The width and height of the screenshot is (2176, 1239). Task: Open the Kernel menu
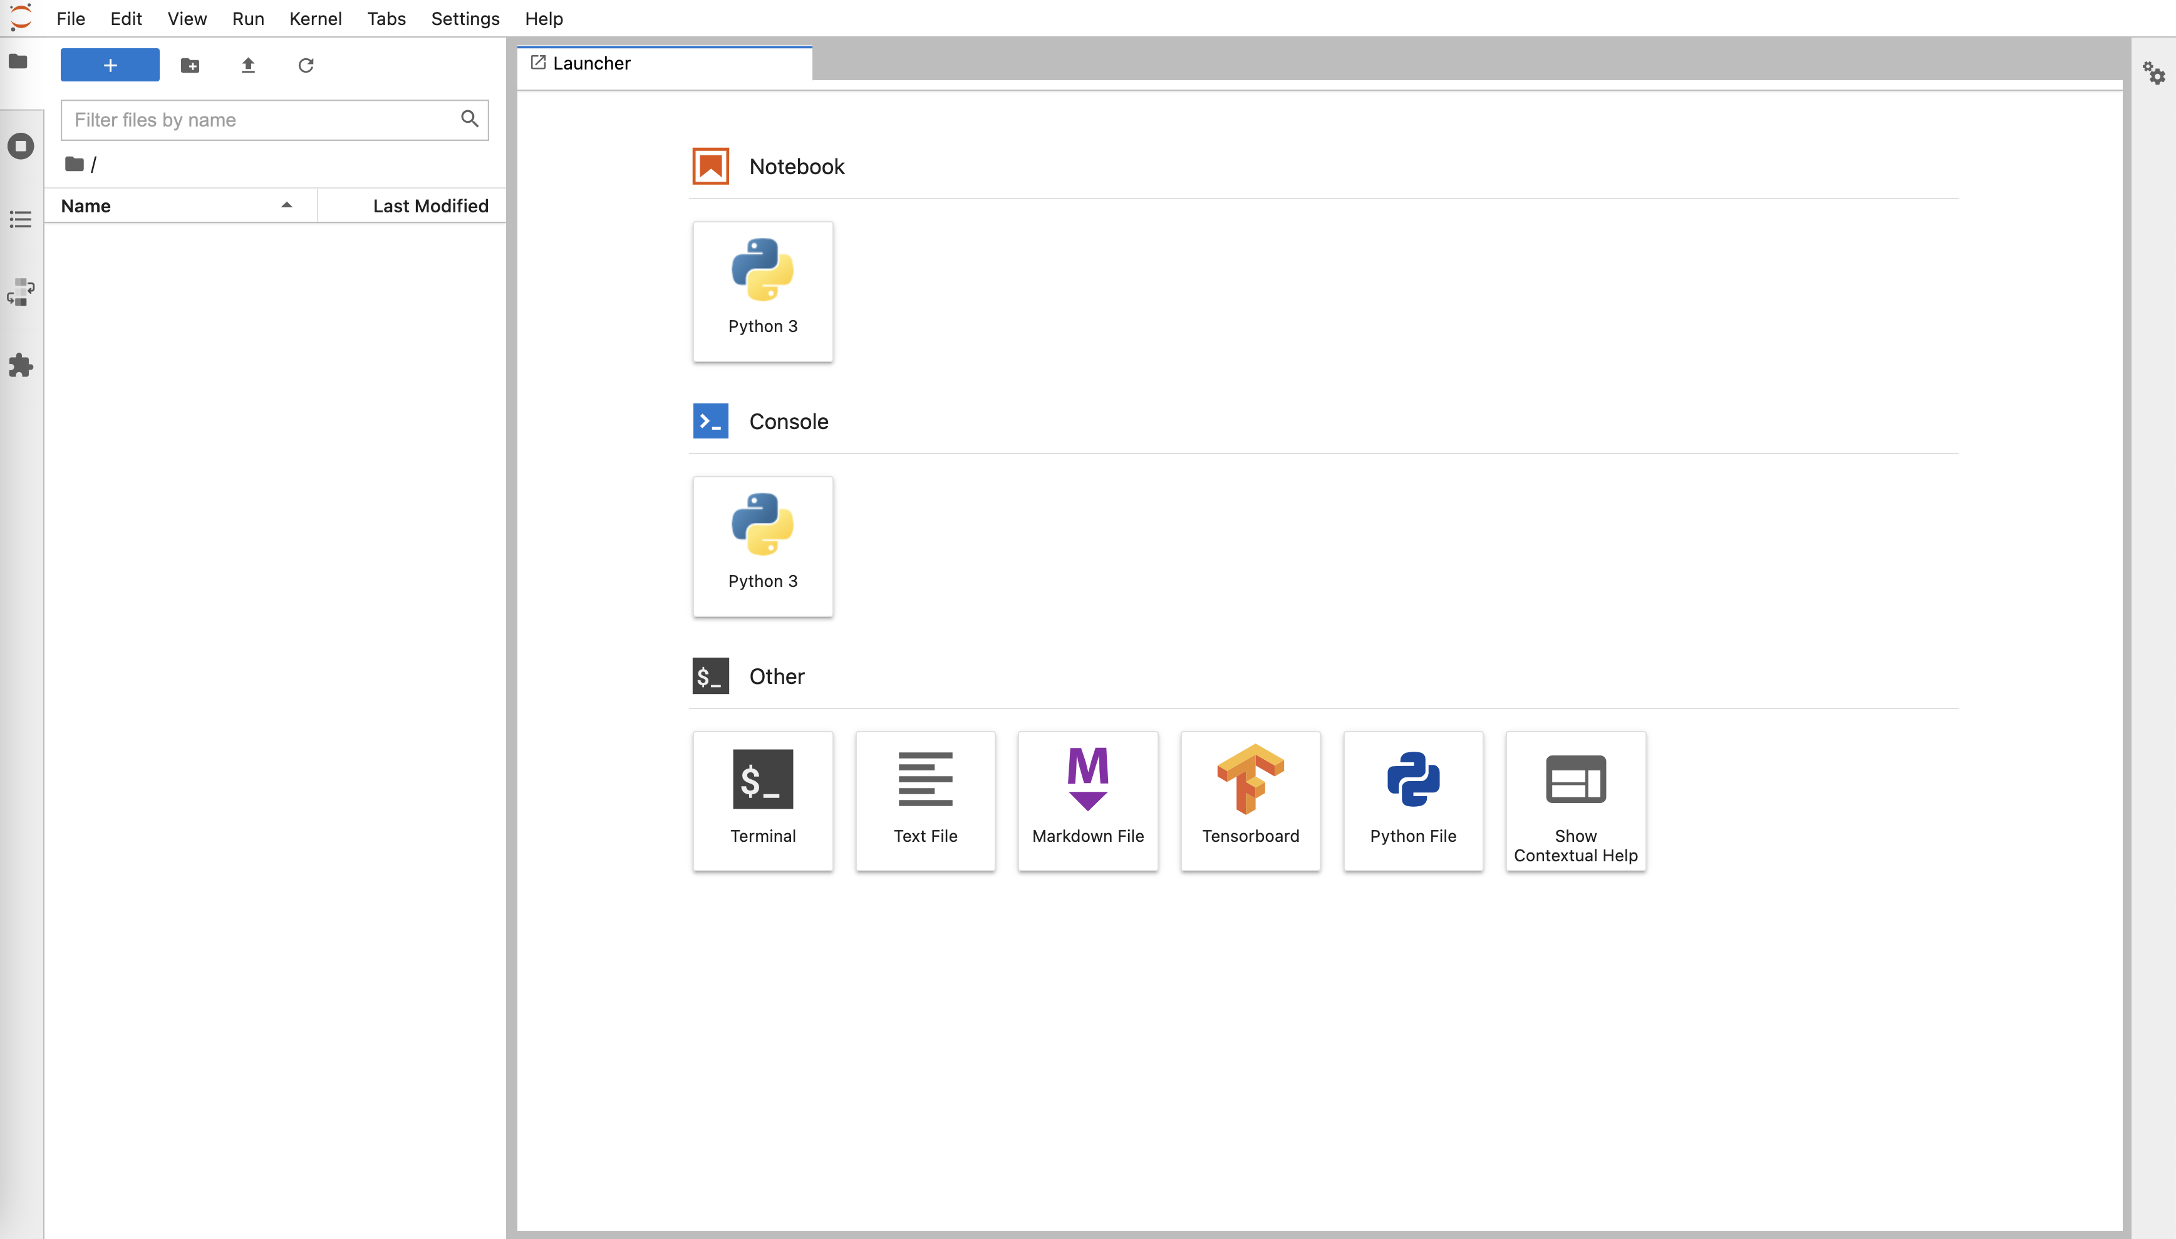(x=316, y=19)
